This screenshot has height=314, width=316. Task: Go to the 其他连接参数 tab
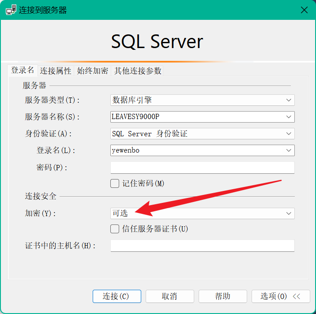pos(138,71)
